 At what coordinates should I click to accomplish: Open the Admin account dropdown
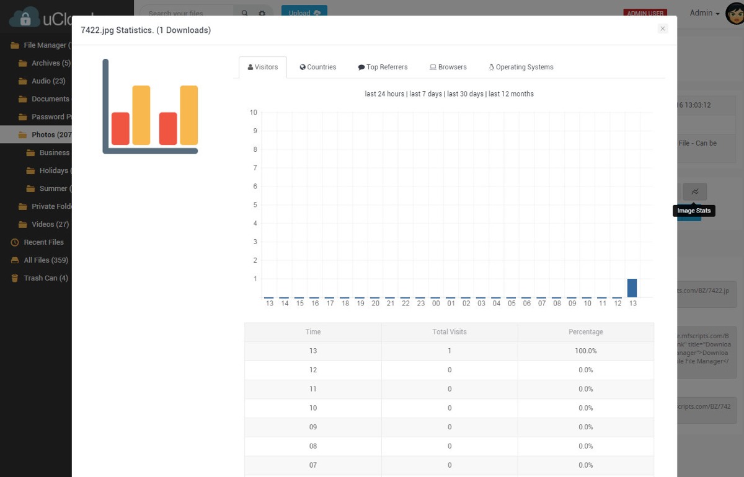(705, 13)
